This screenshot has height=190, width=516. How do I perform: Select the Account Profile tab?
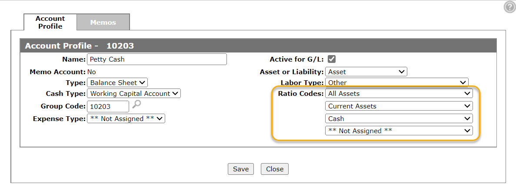pos(50,22)
